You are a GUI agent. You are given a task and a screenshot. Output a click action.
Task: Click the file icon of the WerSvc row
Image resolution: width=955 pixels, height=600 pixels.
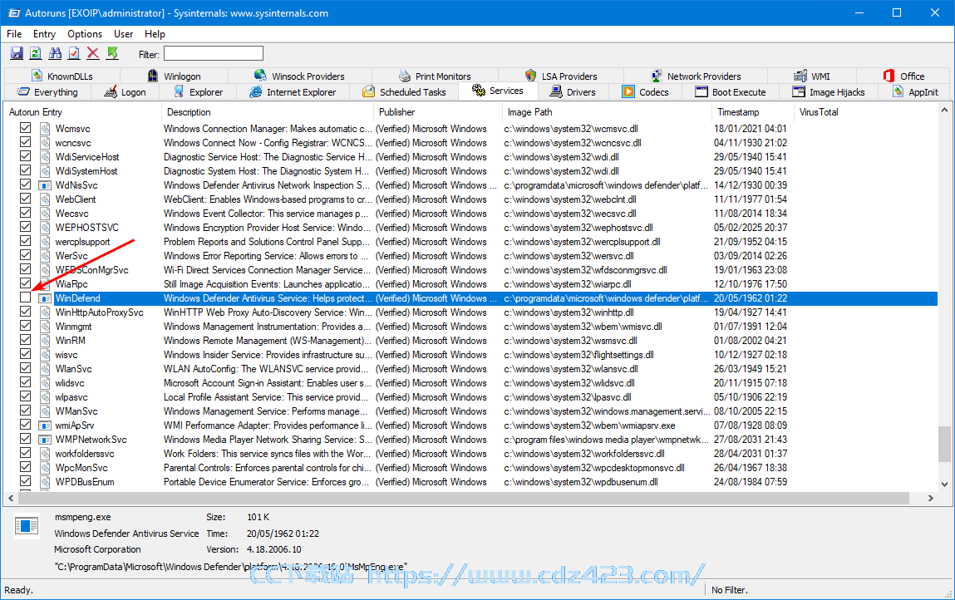pos(45,256)
